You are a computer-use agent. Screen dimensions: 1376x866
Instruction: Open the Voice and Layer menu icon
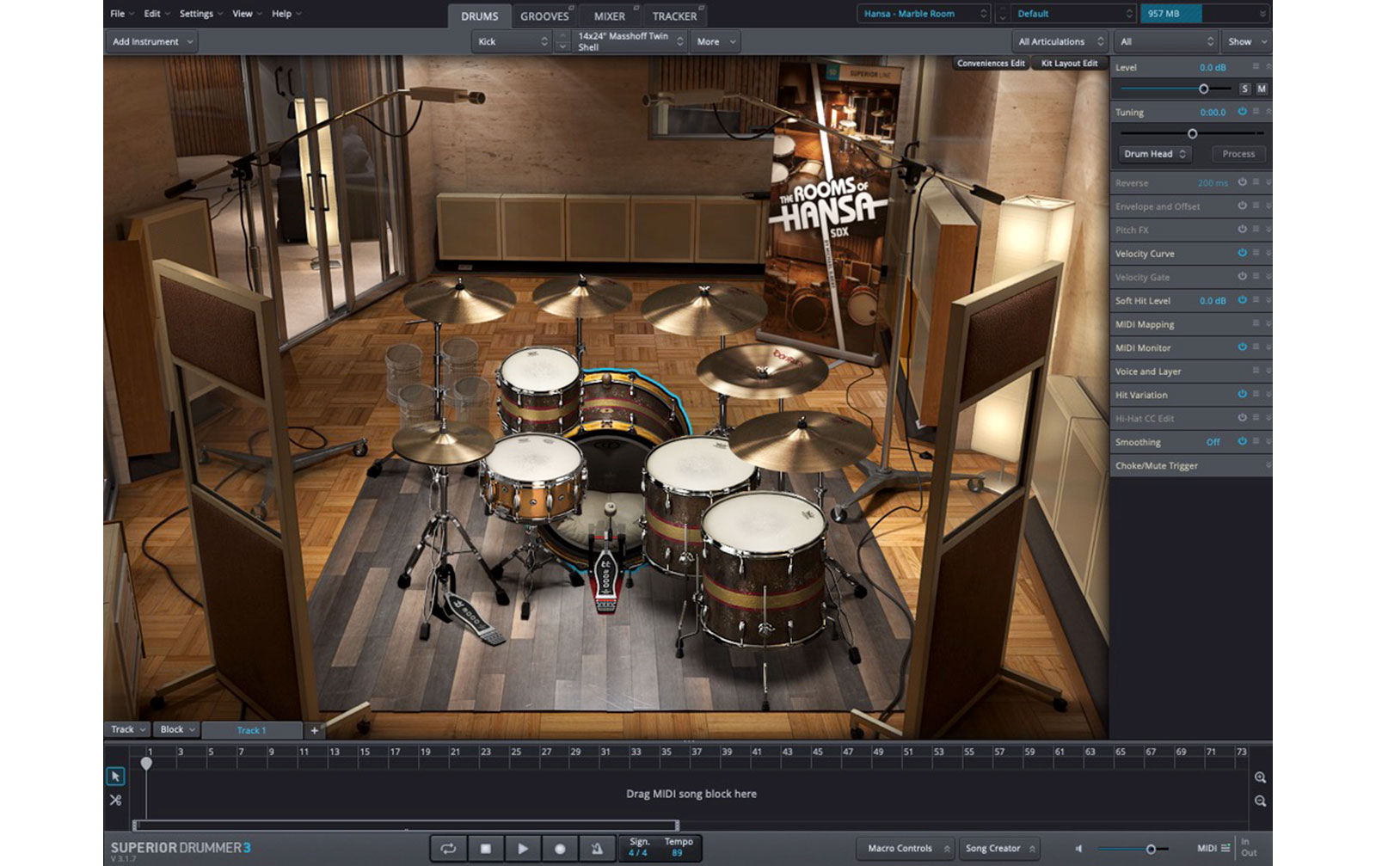point(1256,371)
